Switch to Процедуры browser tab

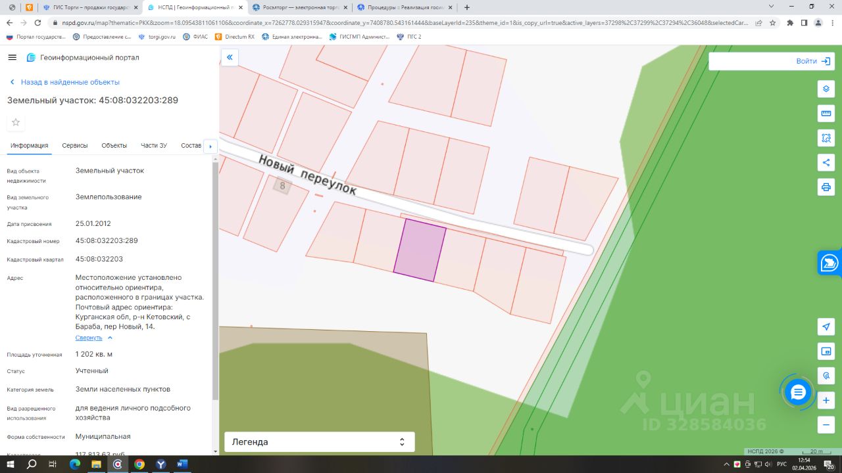406,7
